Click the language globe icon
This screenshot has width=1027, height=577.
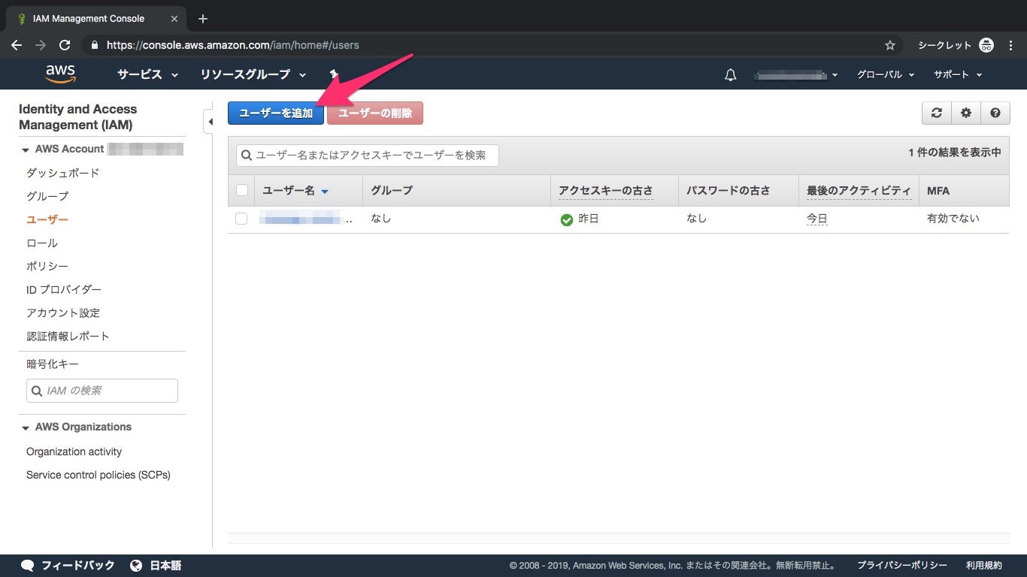pos(136,566)
